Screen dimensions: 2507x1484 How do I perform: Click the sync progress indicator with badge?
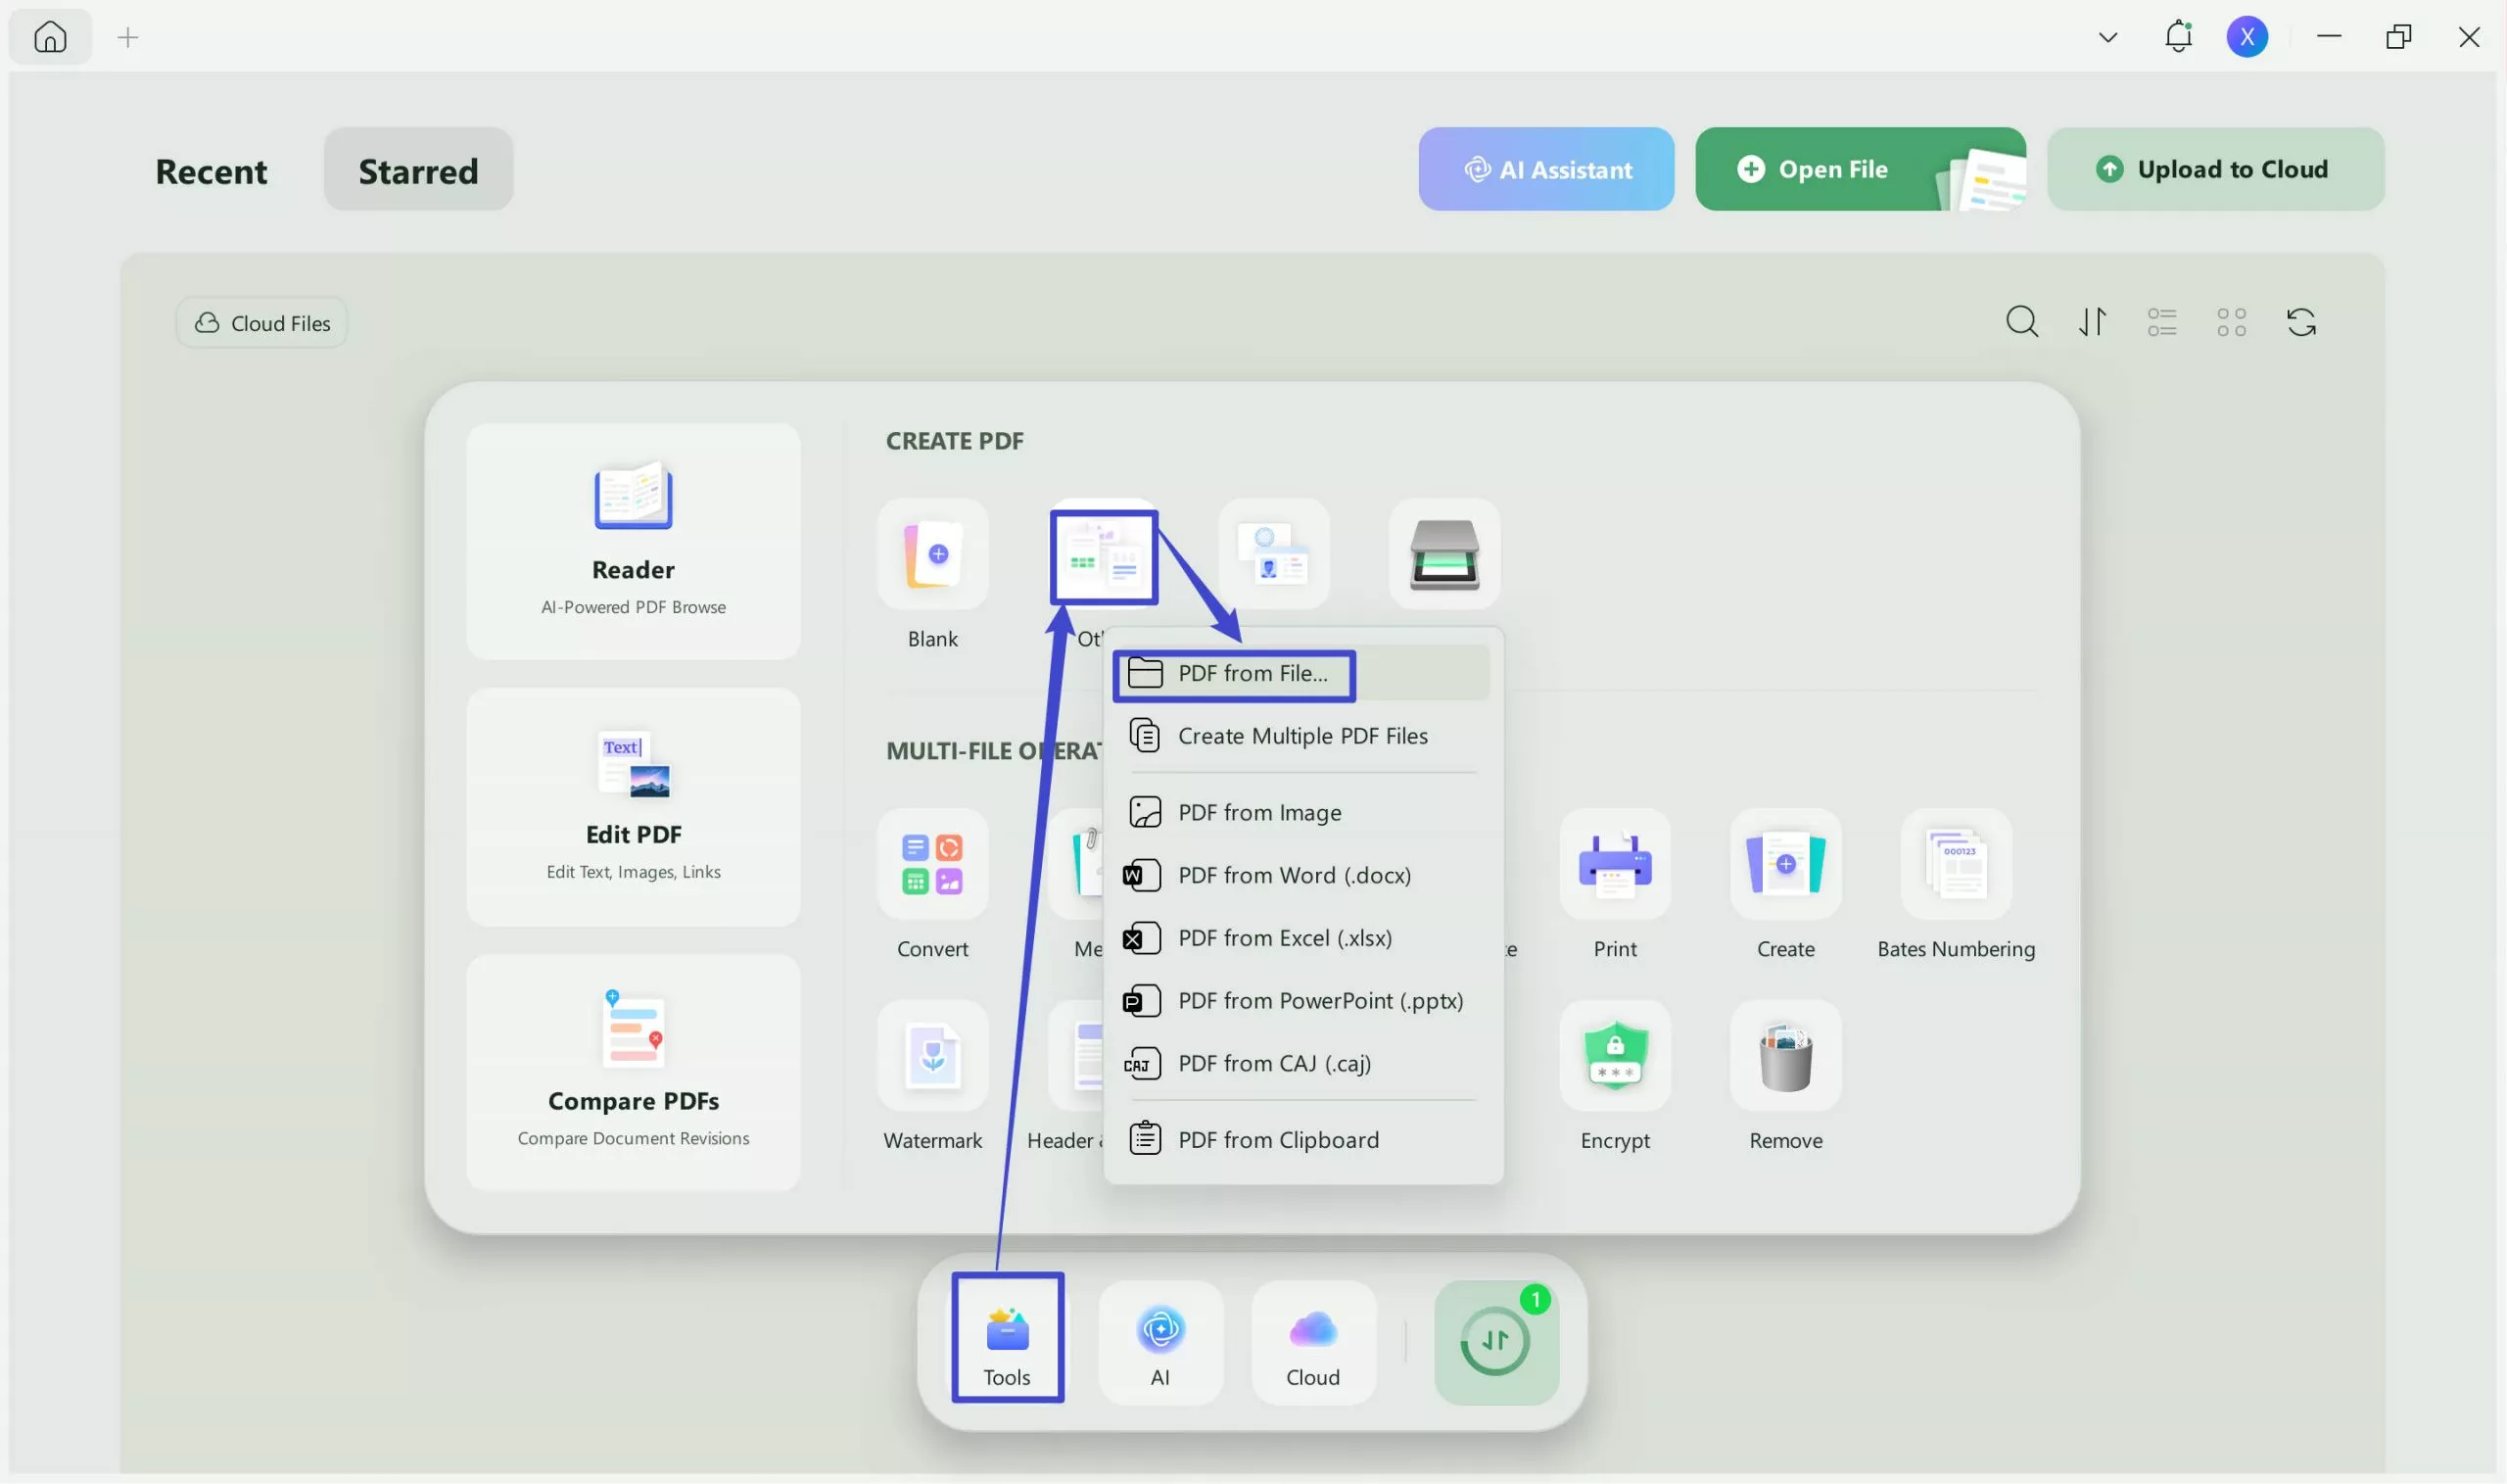(1495, 1340)
